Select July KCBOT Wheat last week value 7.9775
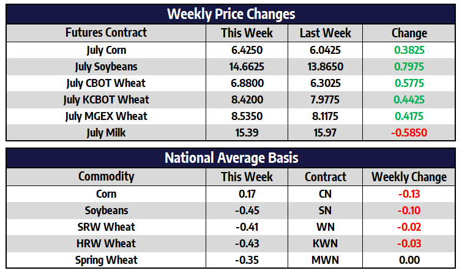Screen dimensions: 462x273 tap(325, 100)
